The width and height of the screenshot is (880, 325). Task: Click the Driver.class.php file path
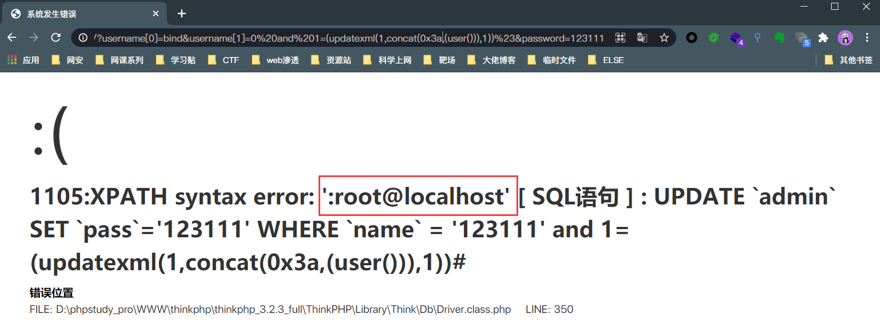pos(270,309)
